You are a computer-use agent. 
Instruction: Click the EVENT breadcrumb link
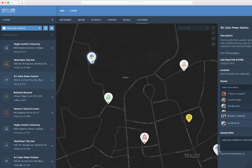74,11
